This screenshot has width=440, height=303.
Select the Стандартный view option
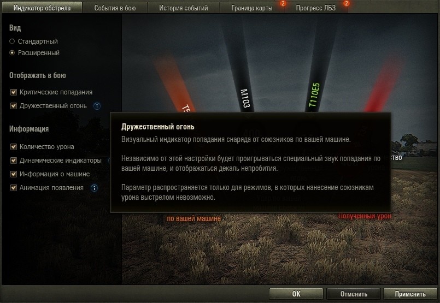(x=12, y=41)
